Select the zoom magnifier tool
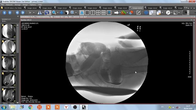The height and width of the screenshot is (110, 196). (x=54, y=13)
